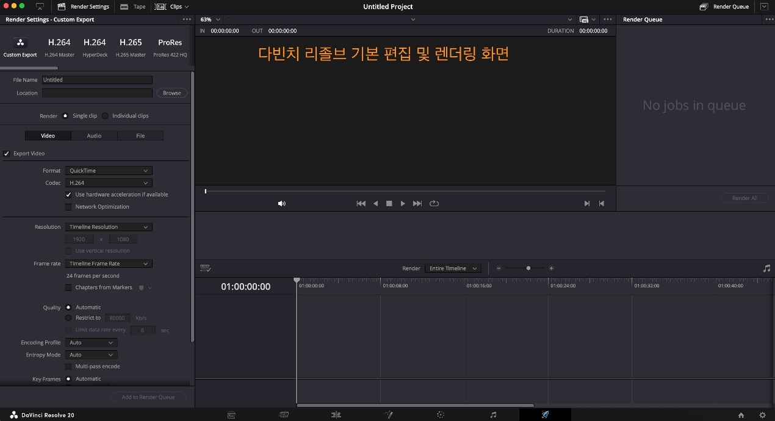Open timeline view options icon

(x=205, y=268)
